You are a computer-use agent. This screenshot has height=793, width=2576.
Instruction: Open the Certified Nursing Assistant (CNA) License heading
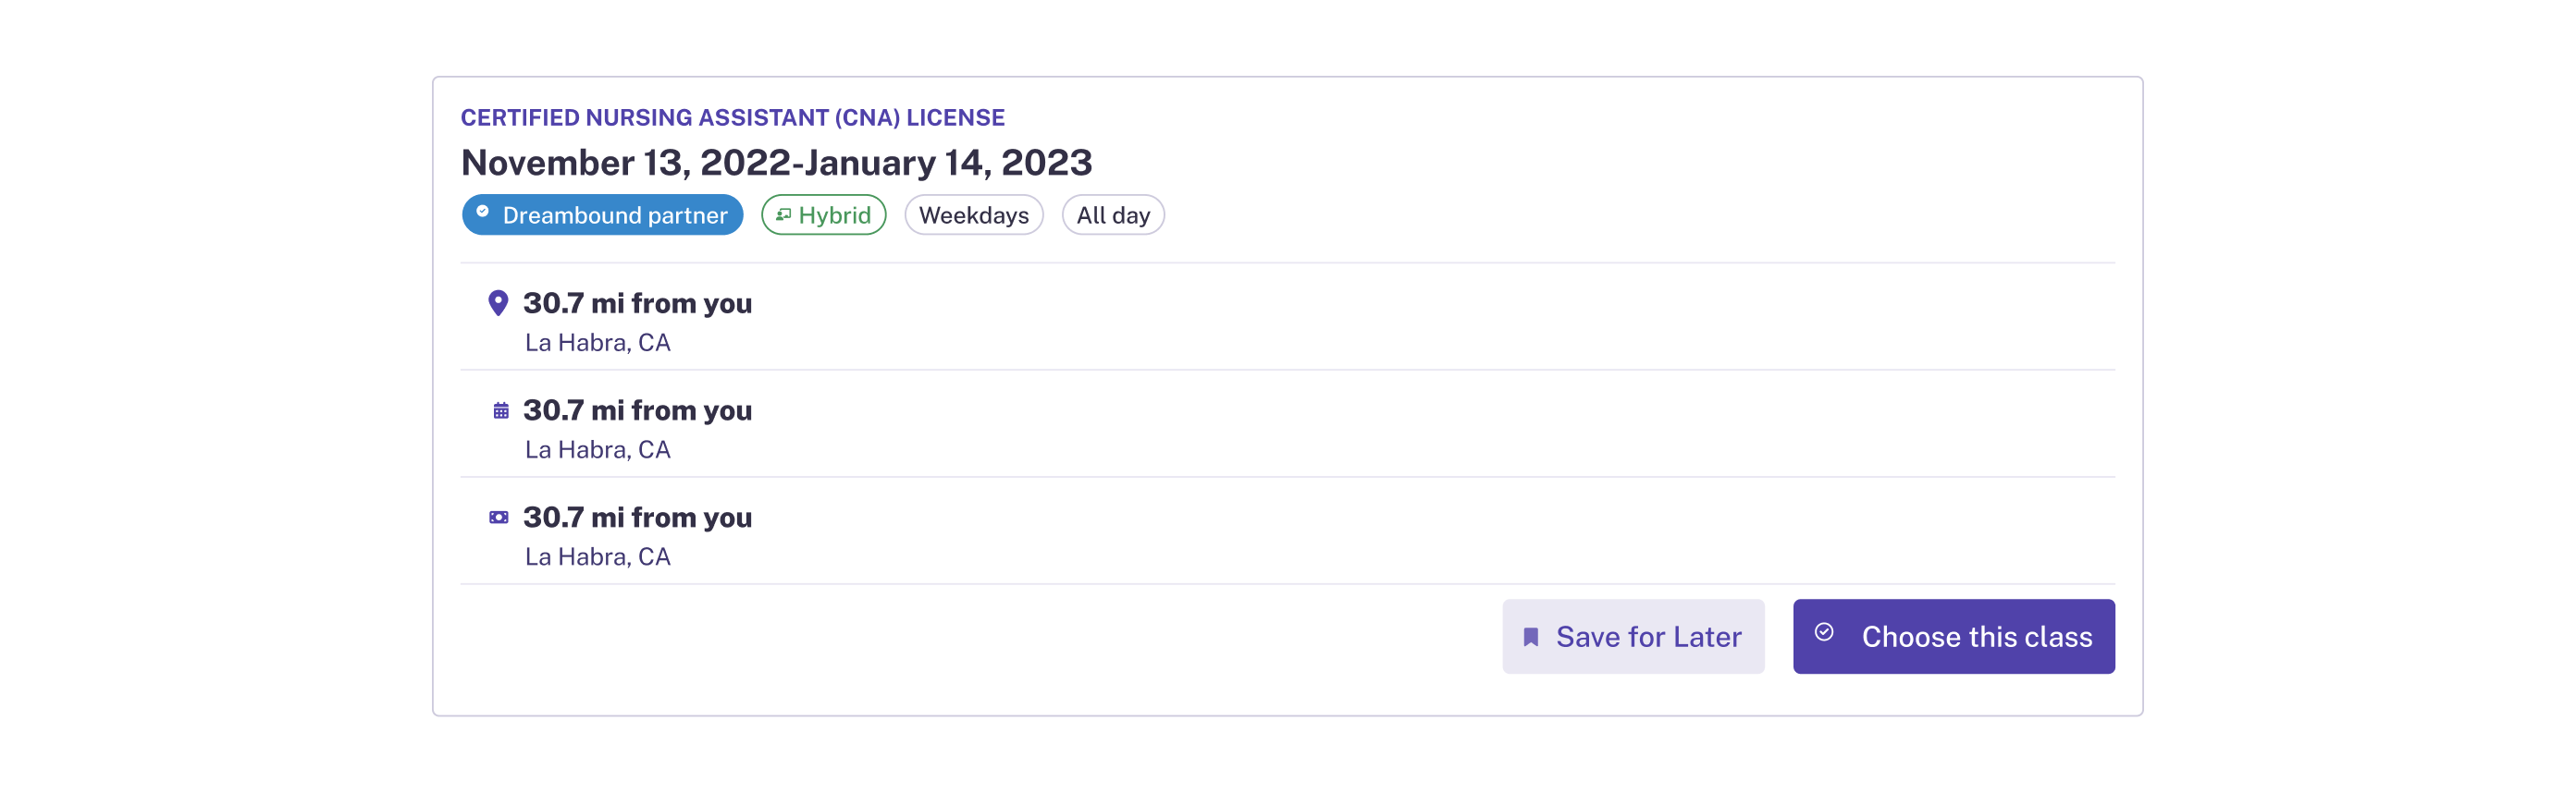click(732, 118)
